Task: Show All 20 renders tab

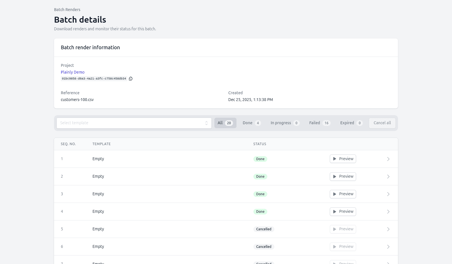Action: (x=225, y=123)
